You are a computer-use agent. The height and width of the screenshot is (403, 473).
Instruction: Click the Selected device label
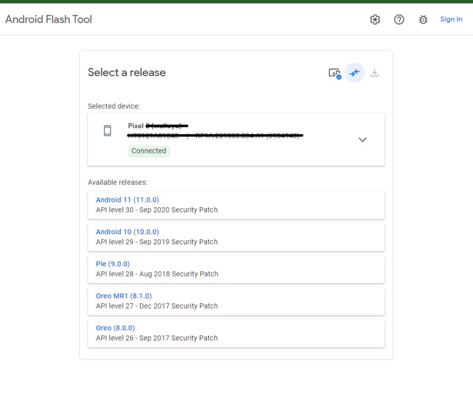tap(114, 106)
